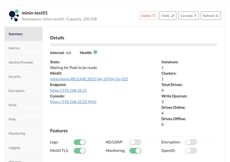Click 'Waiting for Pods to be ready' text
The image size is (230, 162).
pos(74,68)
